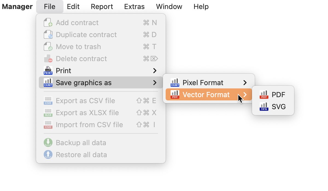Click the XLSX spreadsheet icon

[x=48, y=113]
